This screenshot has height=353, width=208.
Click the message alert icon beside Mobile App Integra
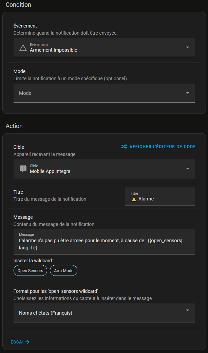pyautogui.click(x=23, y=169)
